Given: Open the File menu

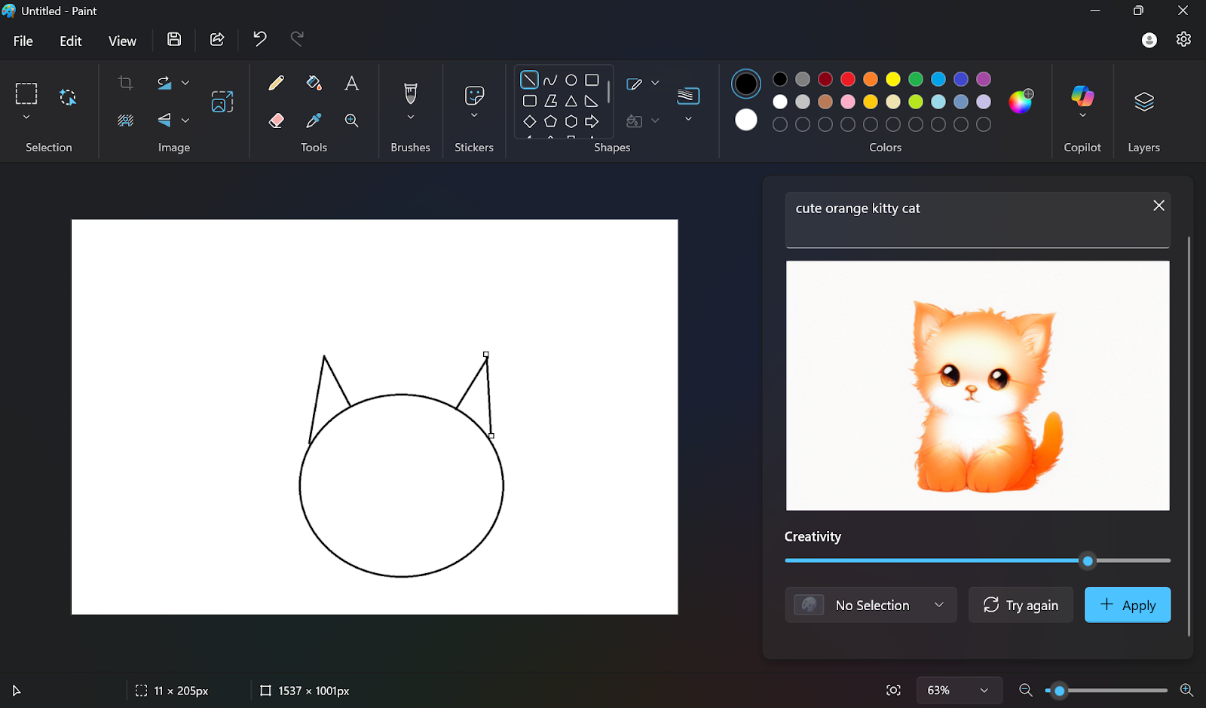Looking at the screenshot, I should 23,41.
